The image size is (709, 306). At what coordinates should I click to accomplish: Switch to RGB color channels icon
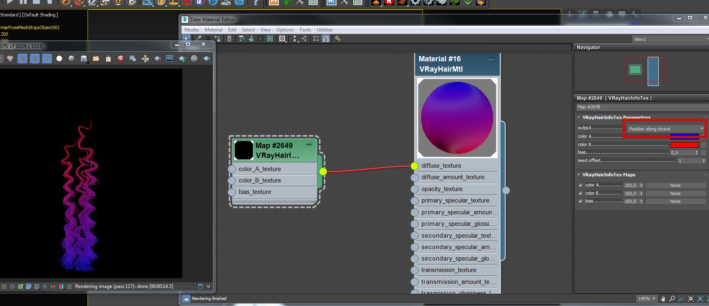pyautogui.click(x=10, y=59)
